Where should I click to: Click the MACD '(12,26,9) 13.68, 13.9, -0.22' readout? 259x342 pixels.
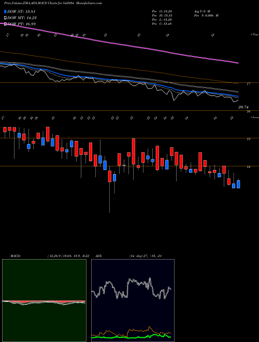68,256
